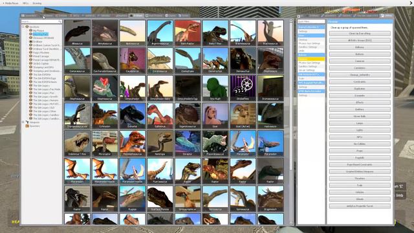The width and height of the screenshot is (414, 233).
Task: Spawn the Edmarka
Action: 132,115
